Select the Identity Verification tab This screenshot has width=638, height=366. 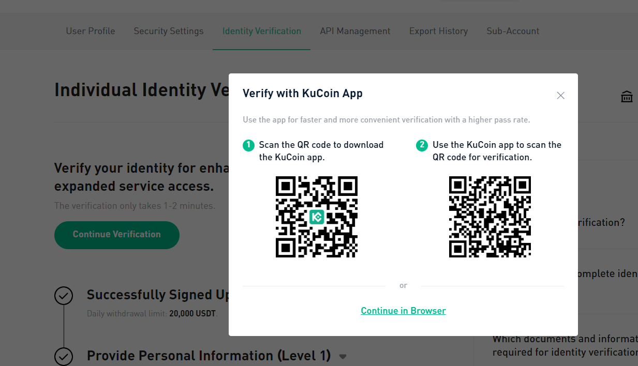coord(262,31)
